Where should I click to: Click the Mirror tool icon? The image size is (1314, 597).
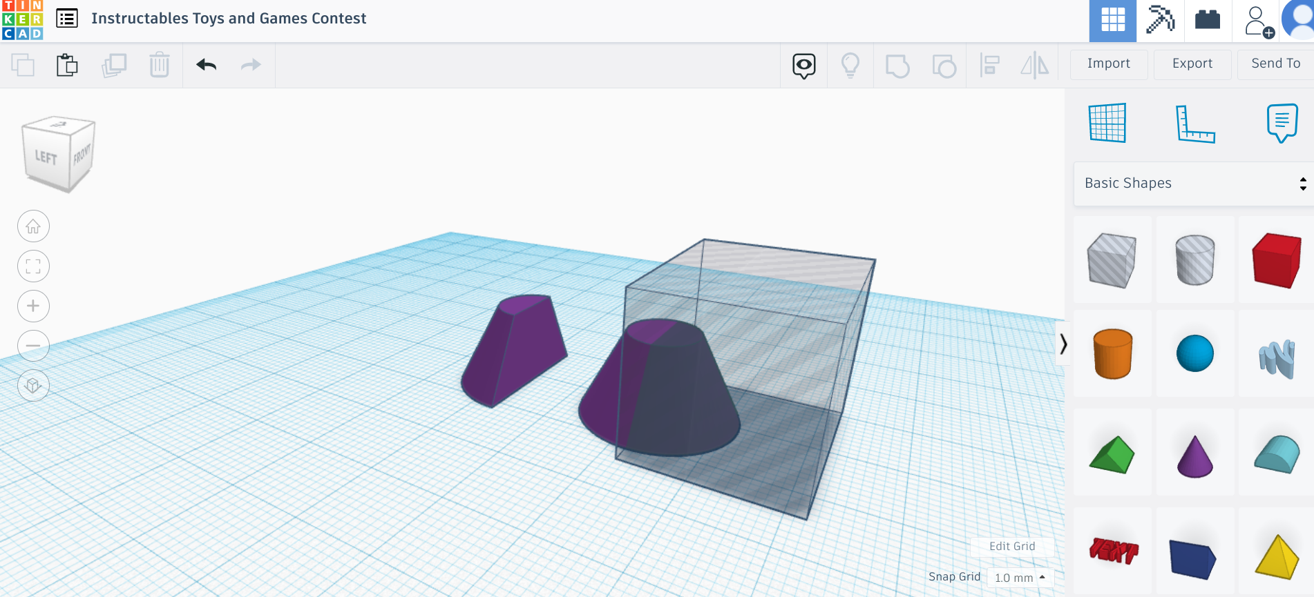click(x=1035, y=66)
